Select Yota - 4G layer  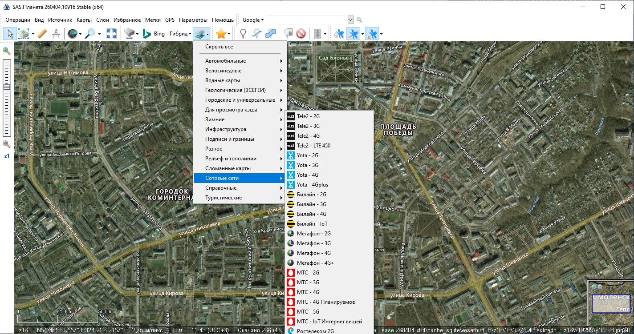tap(308, 175)
